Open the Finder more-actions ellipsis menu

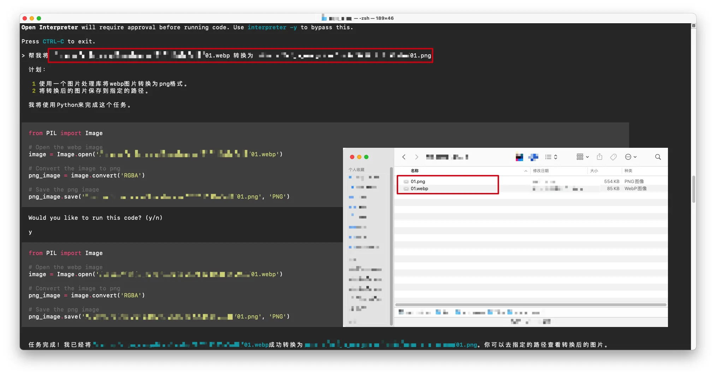[631, 157]
